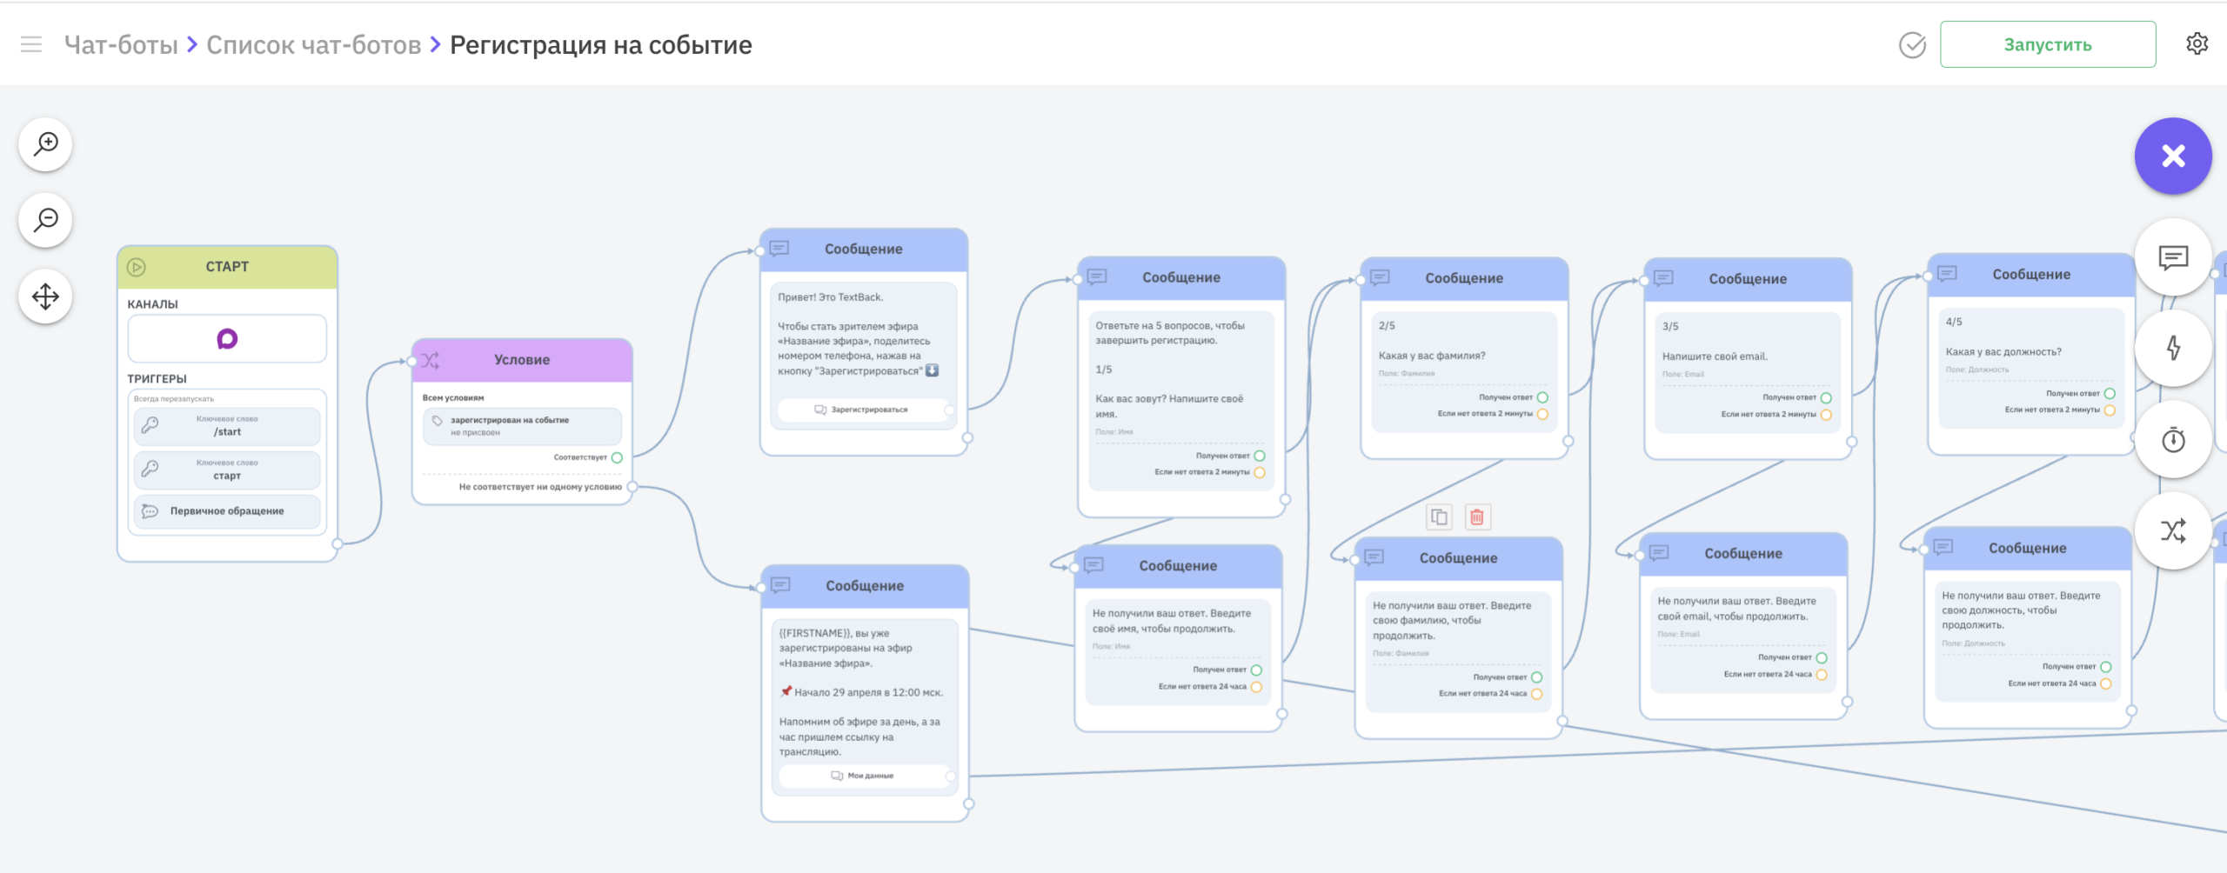Click Если нет ответа 2 минуты in 1/5 block
This screenshot has width=2227, height=873.
coord(1259,472)
